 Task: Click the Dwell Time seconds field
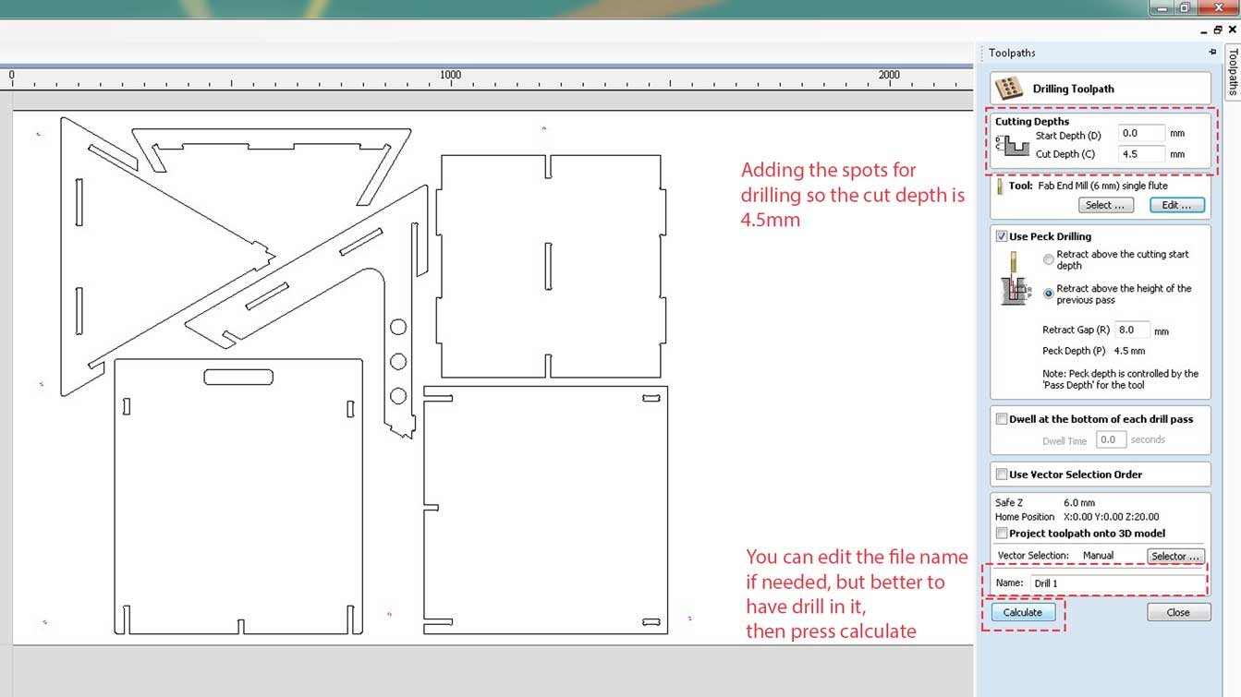(1112, 440)
